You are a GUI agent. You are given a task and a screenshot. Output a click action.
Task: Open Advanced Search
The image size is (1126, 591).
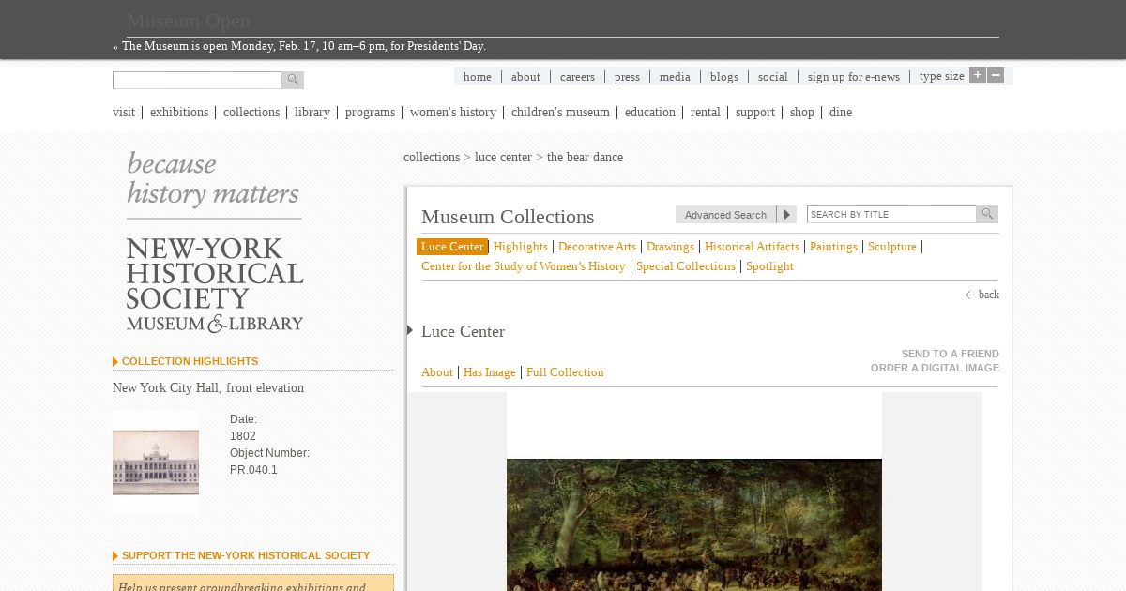click(725, 215)
